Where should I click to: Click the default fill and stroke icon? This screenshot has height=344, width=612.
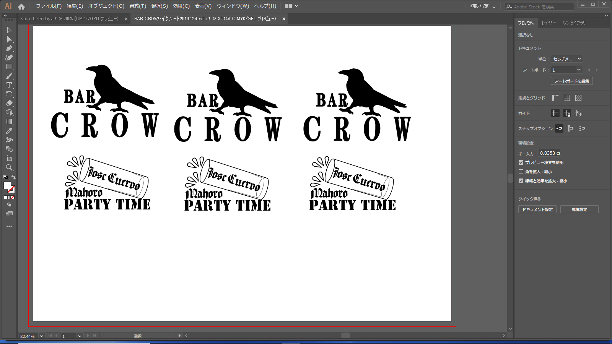tap(6, 177)
